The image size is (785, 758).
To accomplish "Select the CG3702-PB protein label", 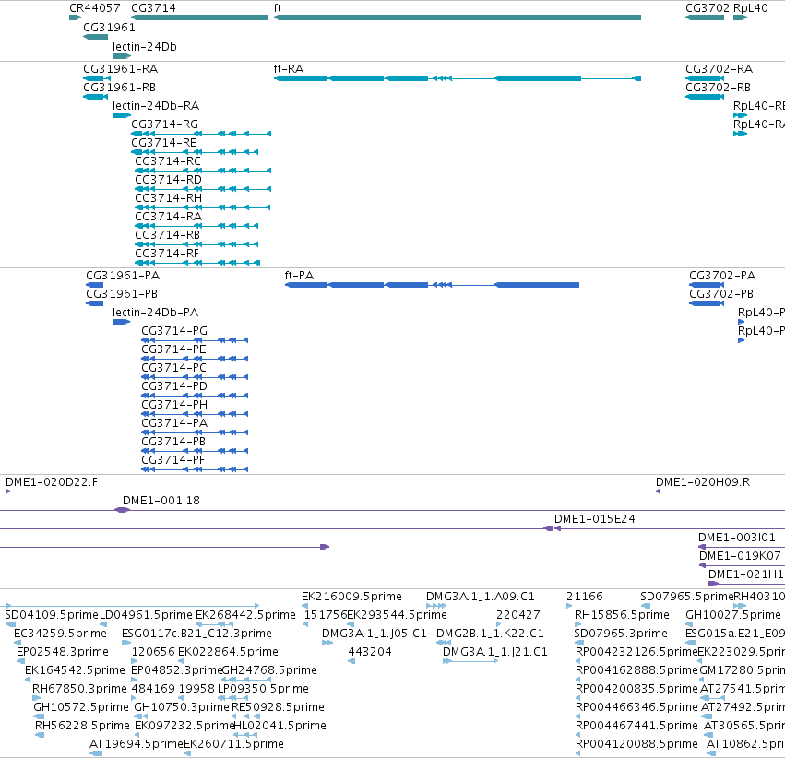I will [x=721, y=293].
